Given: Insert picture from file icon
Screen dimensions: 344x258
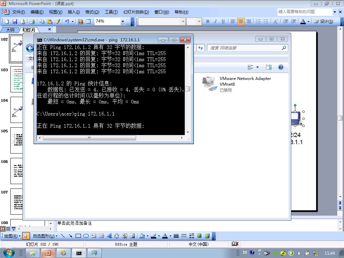Looking at the screenshot, I should tap(132, 236).
